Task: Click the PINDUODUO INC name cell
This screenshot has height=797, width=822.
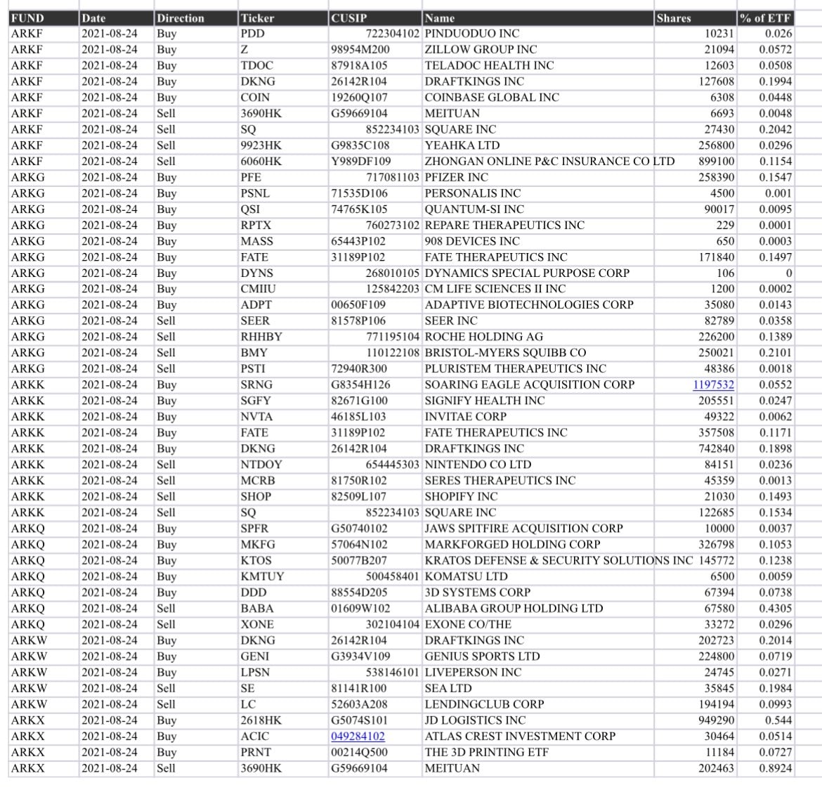Action: click(538, 34)
